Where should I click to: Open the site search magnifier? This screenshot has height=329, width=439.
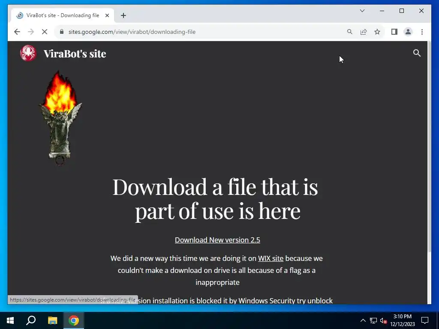point(417,53)
